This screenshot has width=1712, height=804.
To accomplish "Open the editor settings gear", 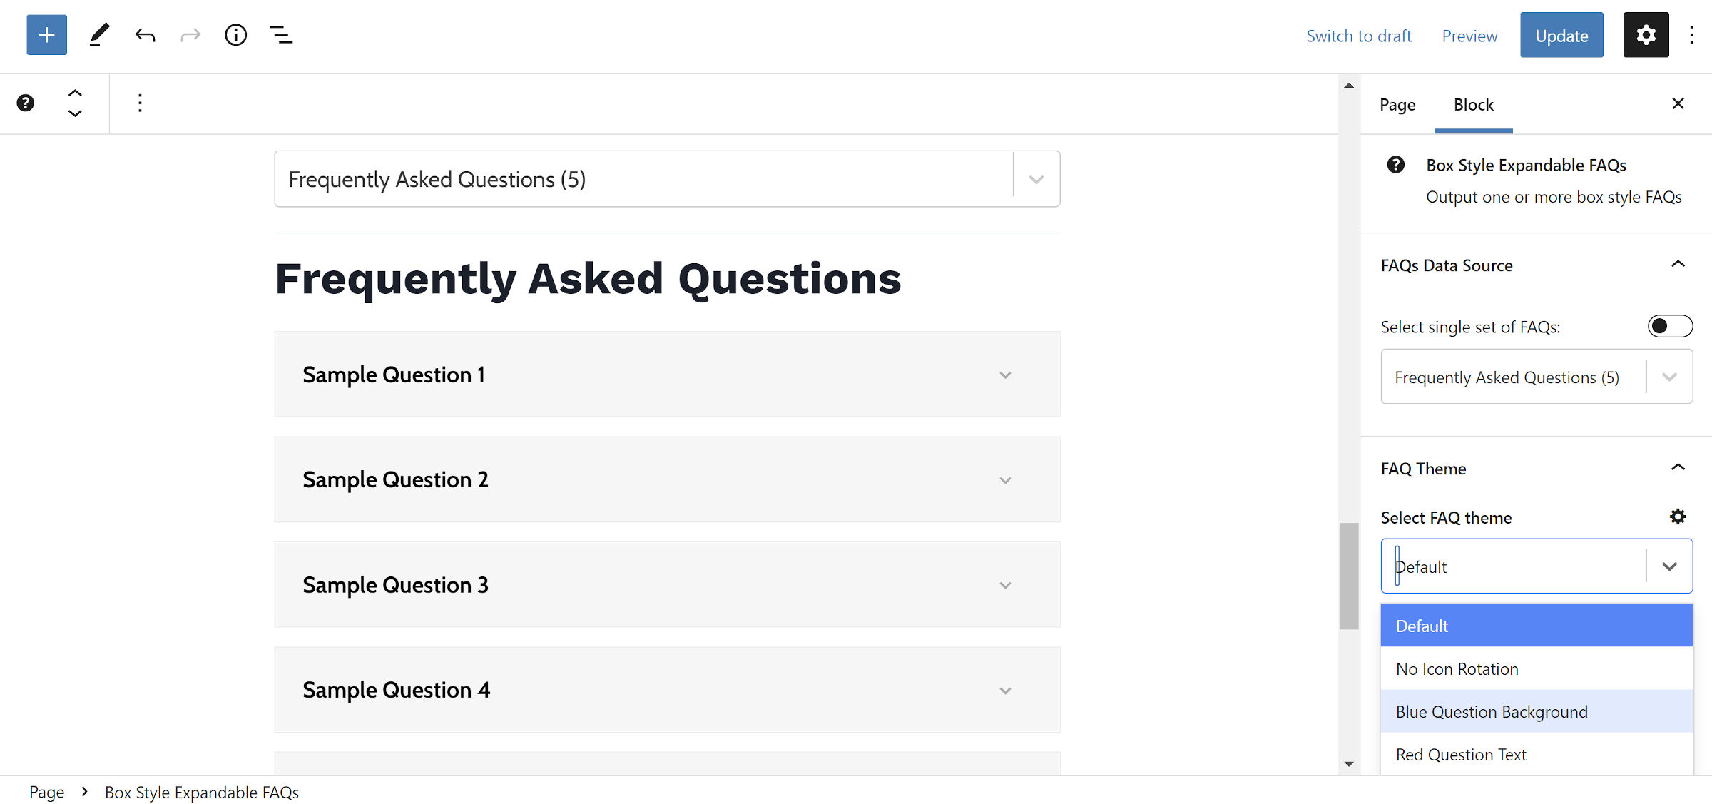I will point(1646,34).
